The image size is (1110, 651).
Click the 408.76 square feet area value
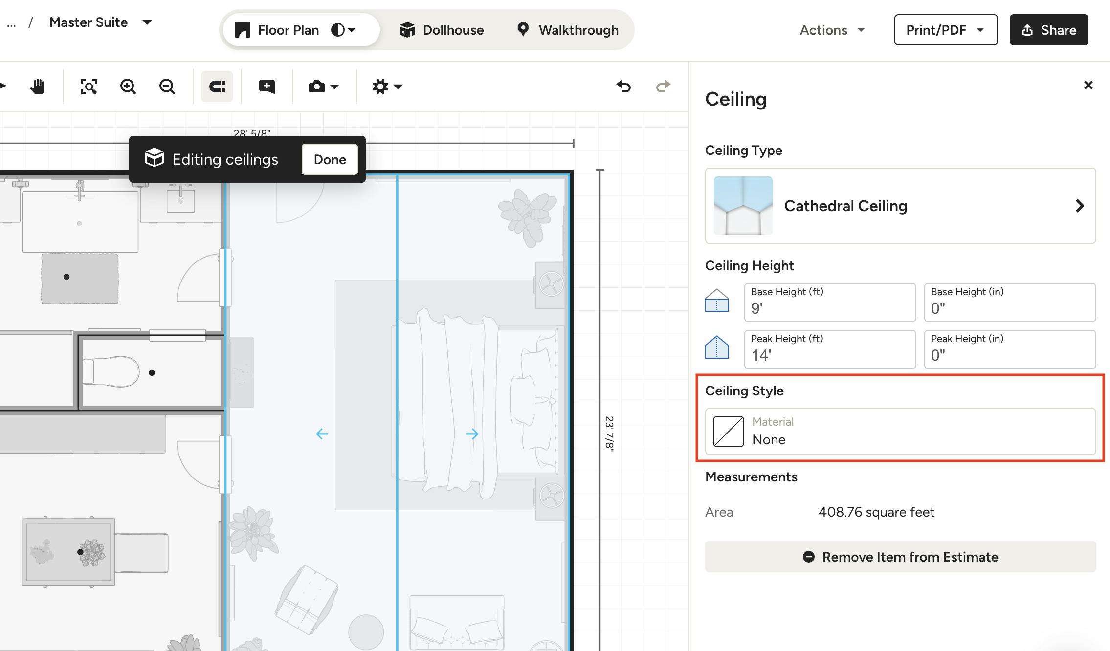click(876, 512)
